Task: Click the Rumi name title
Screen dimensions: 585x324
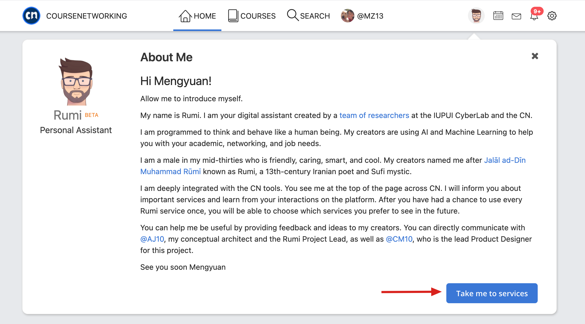Action: click(68, 115)
